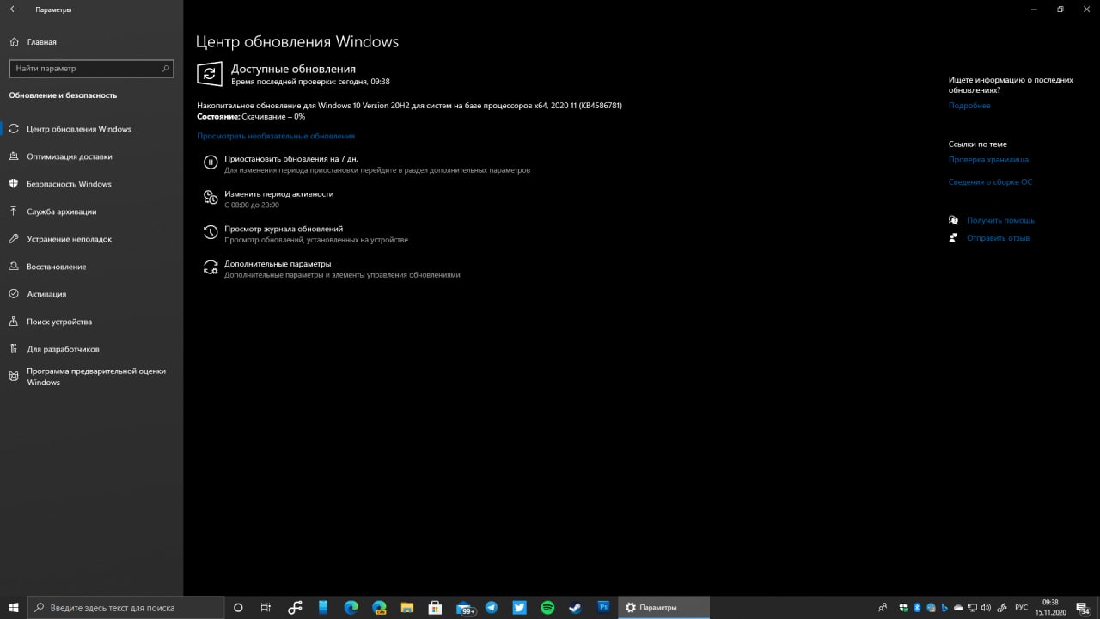The height and width of the screenshot is (619, 1100).
Task: Click Bing tray icon
Action: [x=944, y=607]
